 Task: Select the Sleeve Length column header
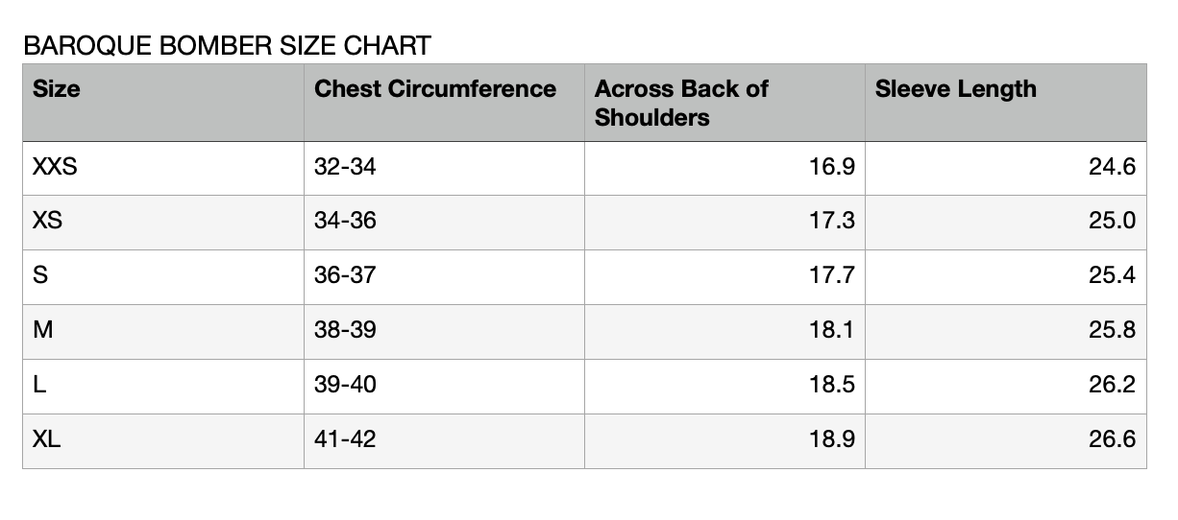955,89
